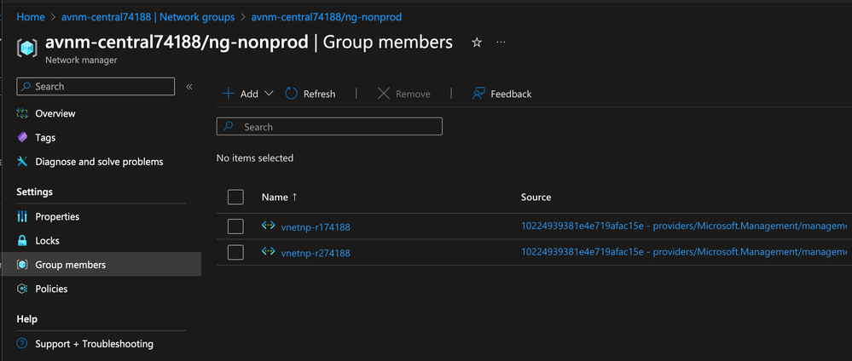Expand the Add dropdown chevron
Image resolution: width=852 pixels, height=361 pixels.
[269, 94]
